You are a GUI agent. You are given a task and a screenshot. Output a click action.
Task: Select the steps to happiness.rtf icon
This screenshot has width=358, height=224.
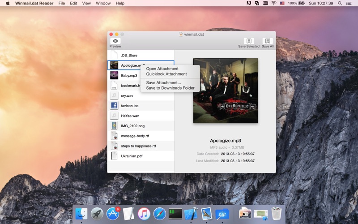pos(114,146)
